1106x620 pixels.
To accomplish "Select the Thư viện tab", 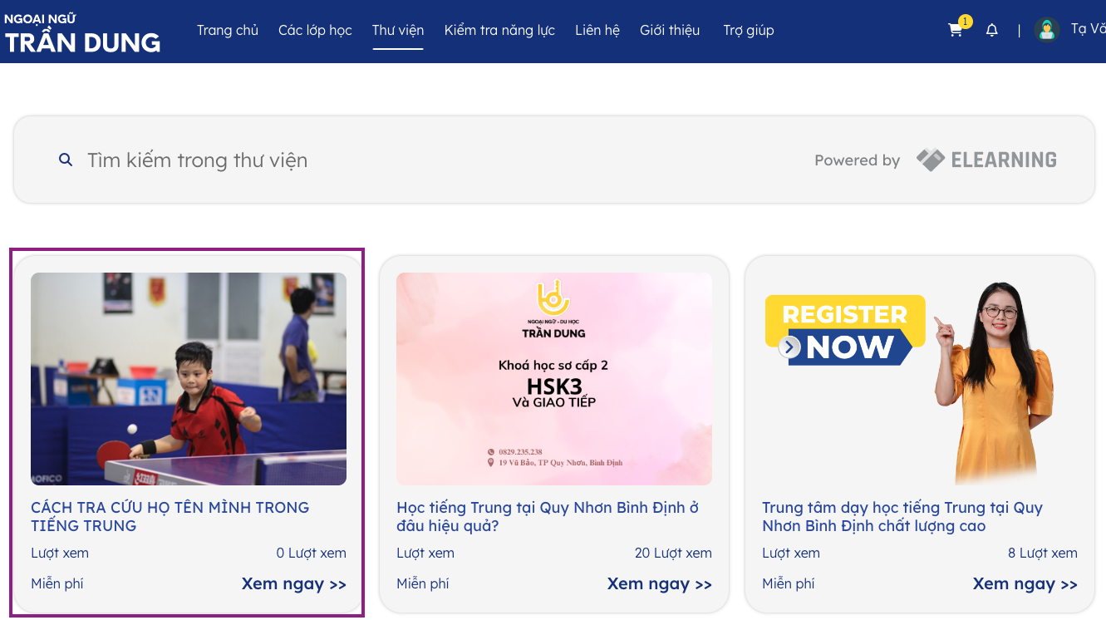I will [398, 31].
